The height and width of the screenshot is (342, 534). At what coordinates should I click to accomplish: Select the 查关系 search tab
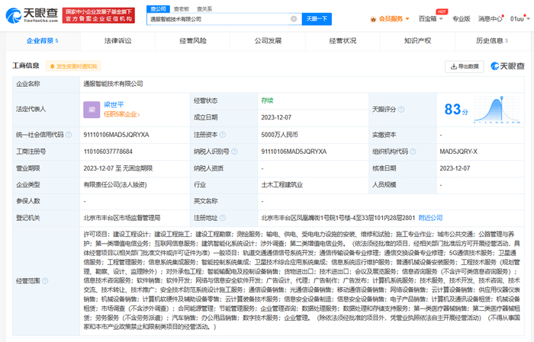(x=204, y=9)
